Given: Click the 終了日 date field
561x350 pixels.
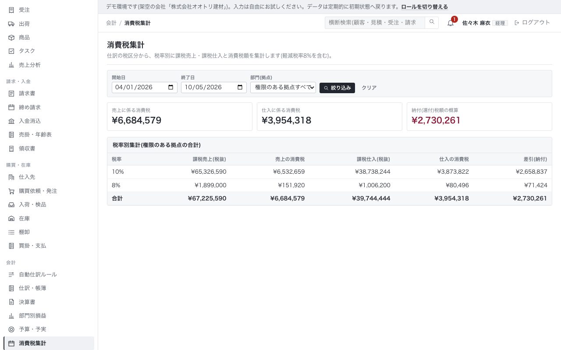Looking at the screenshot, I should [214, 87].
